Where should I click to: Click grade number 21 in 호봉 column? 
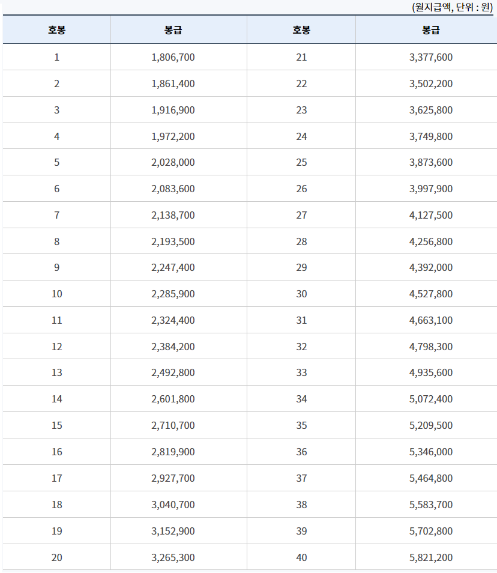click(x=301, y=57)
